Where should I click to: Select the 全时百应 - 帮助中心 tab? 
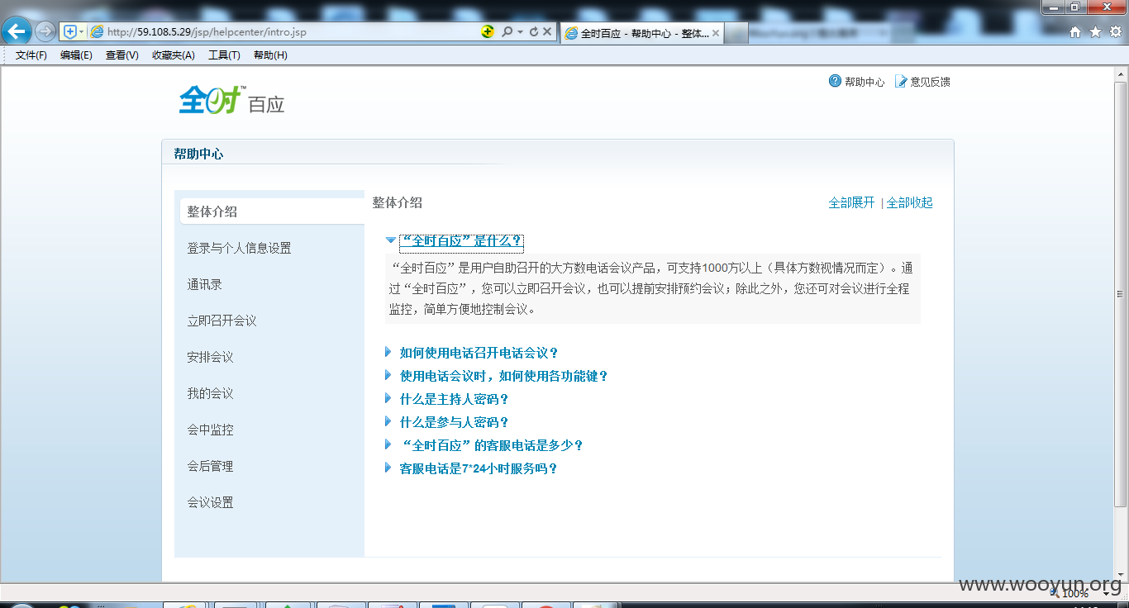[x=642, y=33]
